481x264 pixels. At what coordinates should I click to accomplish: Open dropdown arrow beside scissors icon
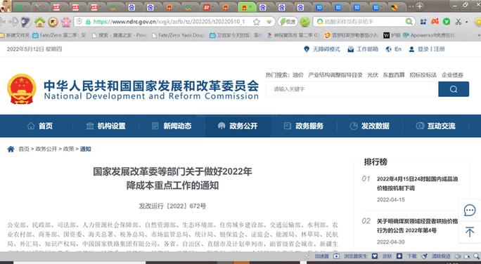(466, 22)
